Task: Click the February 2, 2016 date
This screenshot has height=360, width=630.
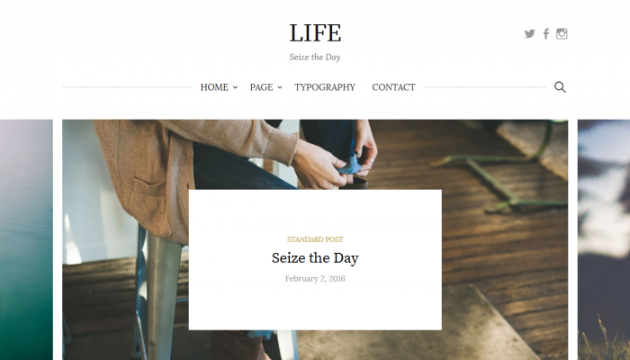Action: tap(315, 279)
